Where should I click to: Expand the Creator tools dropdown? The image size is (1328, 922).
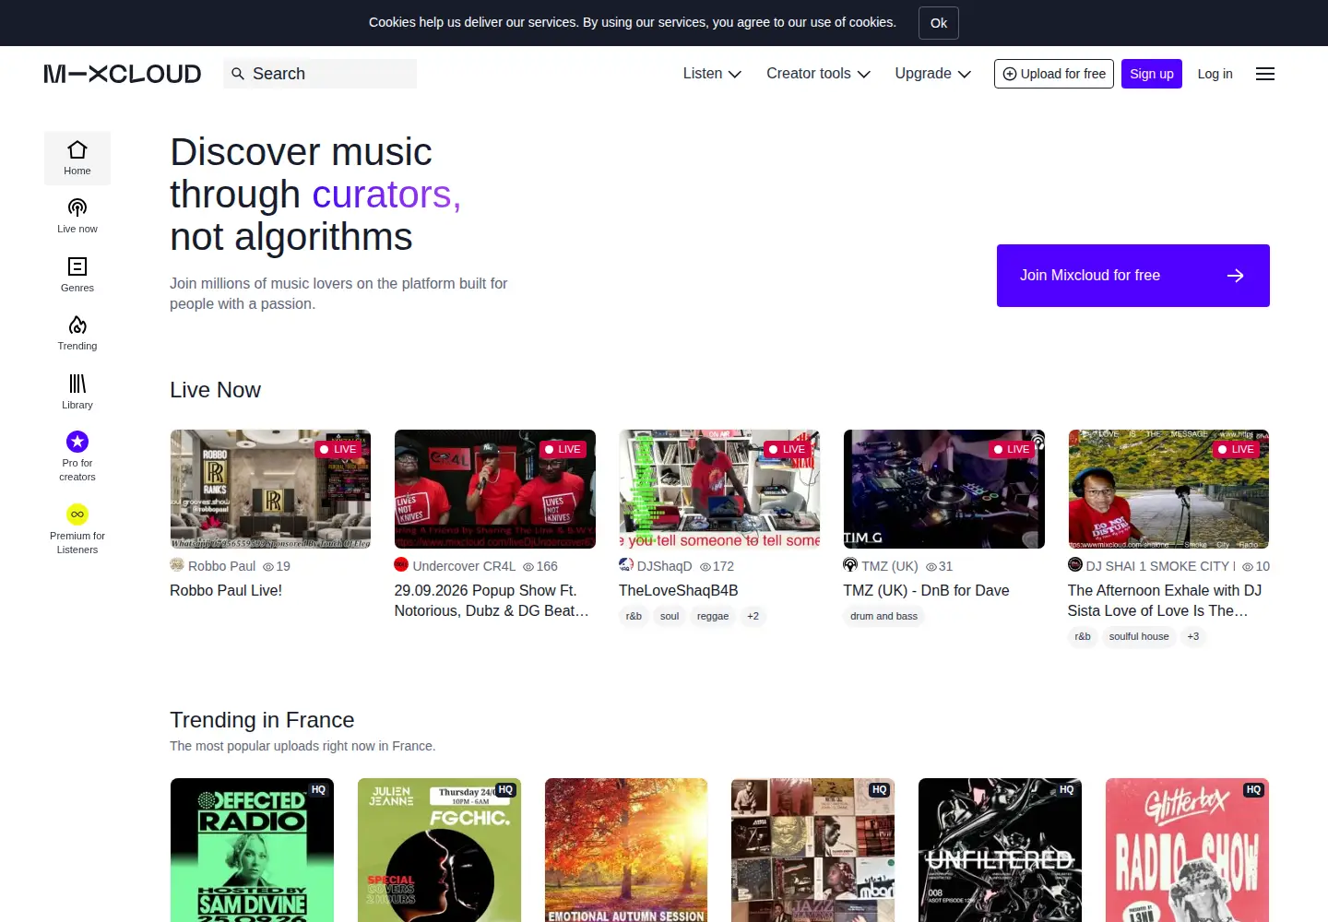pyautogui.click(x=818, y=74)
